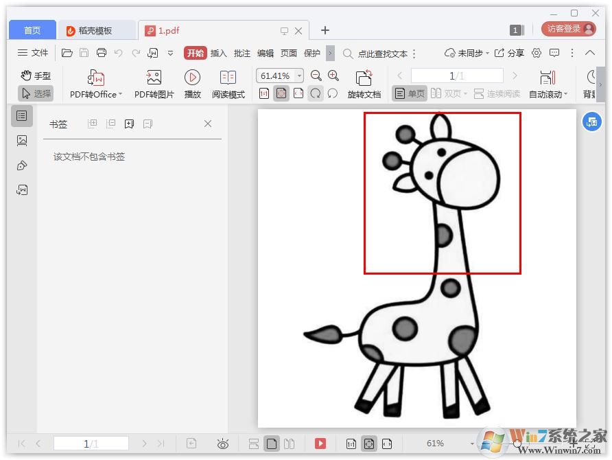Switch to the 稻壳模板 tab
The image size is (612, 460).
click(x=95, y=30)
